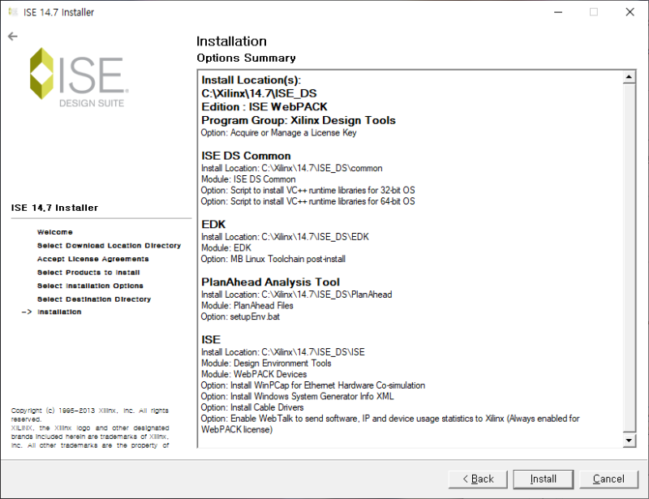Select 'Select Products to Install' step
This screenshot has height=499, width=649.
88,273
